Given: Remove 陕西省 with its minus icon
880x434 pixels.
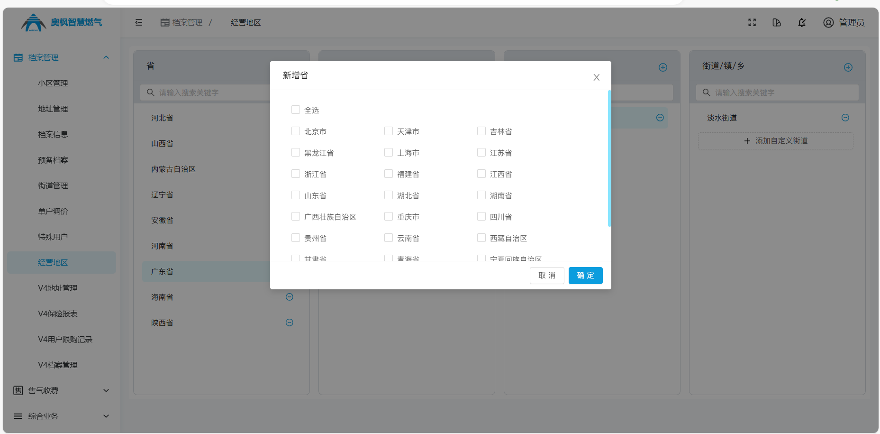Looking at the screenshot, I should (290, 323).
